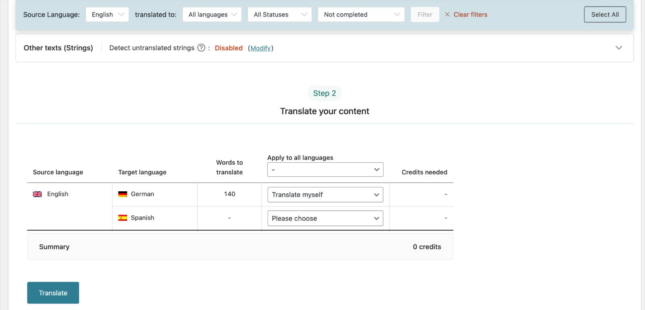Viewport: 645px width, 310px height.
Task: Click the red X Clear filters icon
Action: pyautogui.click(x=447, y=14)
